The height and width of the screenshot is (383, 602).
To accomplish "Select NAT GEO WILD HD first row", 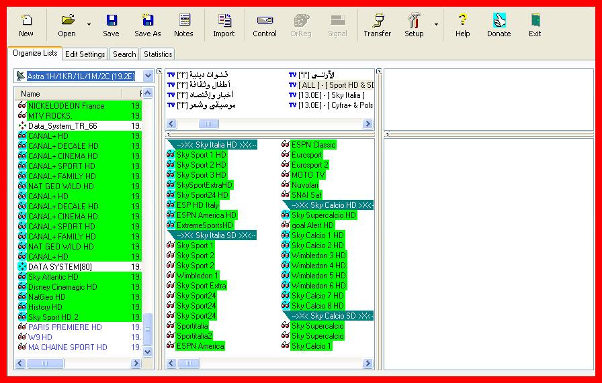I will tap(79, 186).
